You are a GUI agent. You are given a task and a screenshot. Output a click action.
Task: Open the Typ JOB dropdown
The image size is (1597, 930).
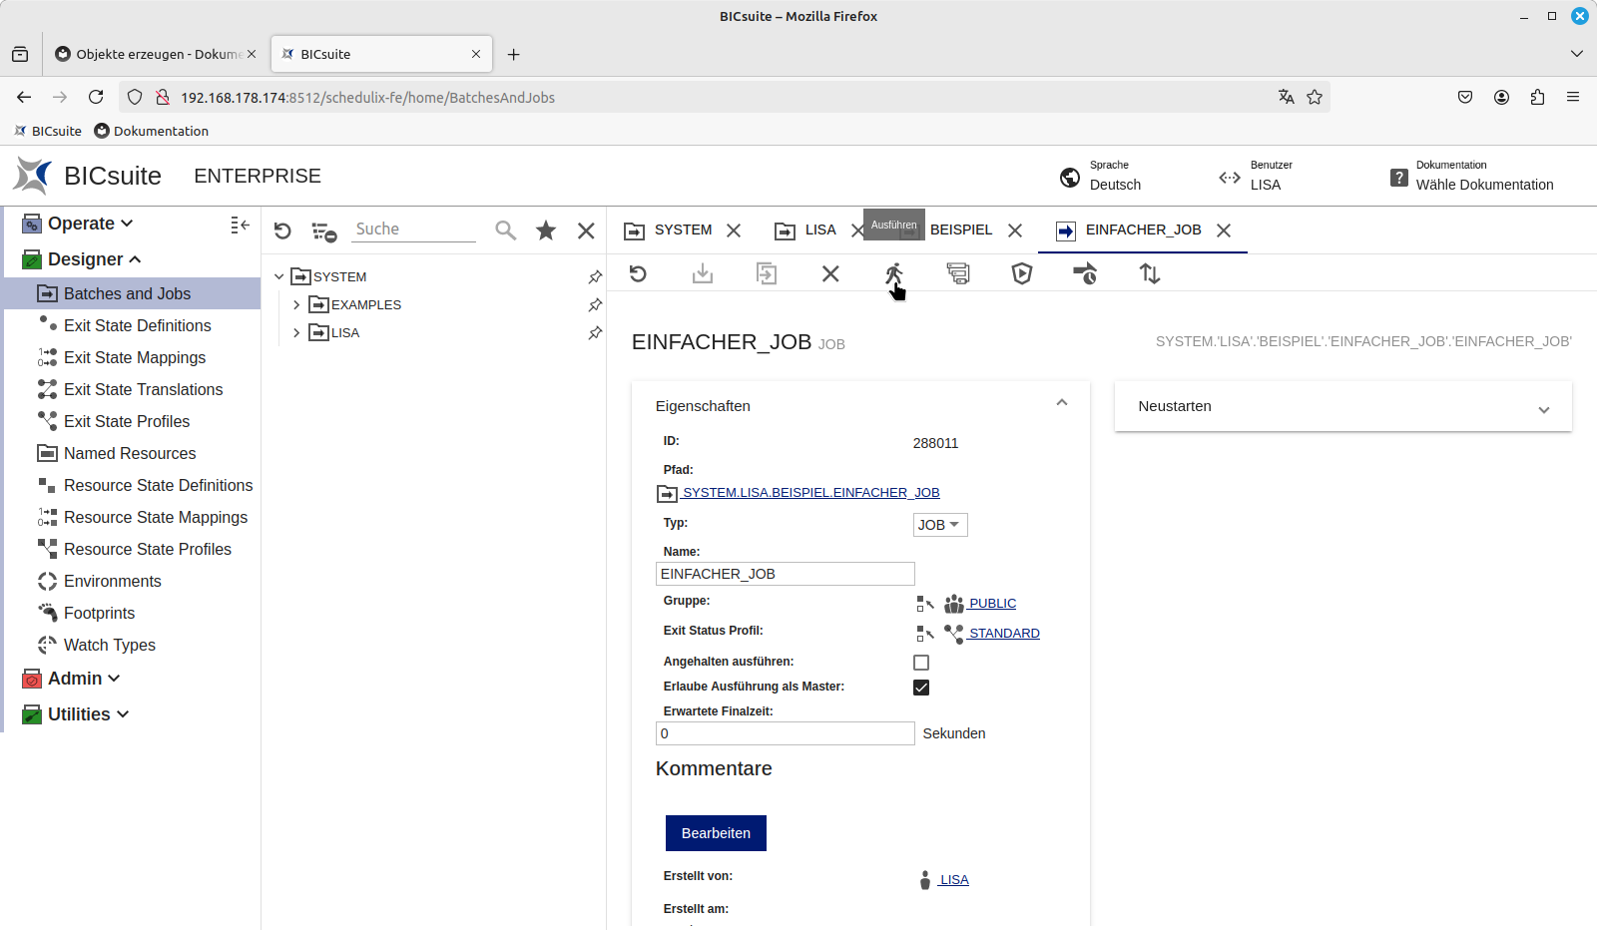click(x=939, y=525)
